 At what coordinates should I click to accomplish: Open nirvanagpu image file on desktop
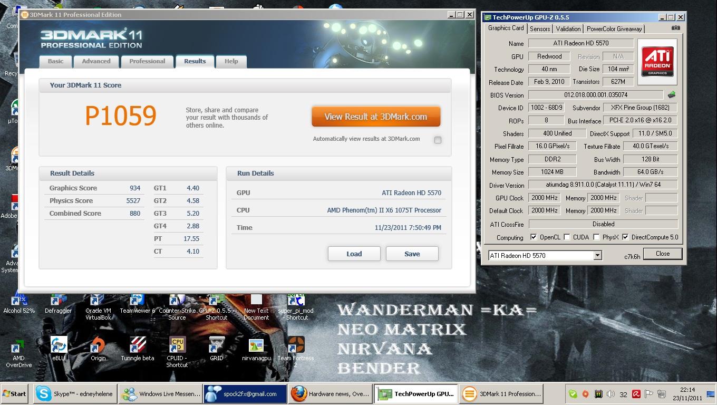coord(256,349)
